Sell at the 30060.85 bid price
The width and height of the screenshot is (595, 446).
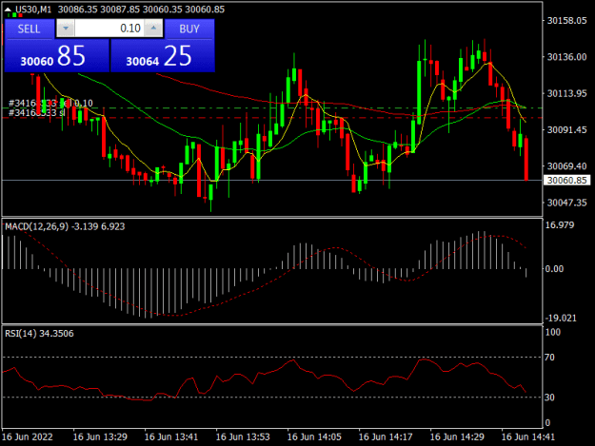(x=56, y=56)
